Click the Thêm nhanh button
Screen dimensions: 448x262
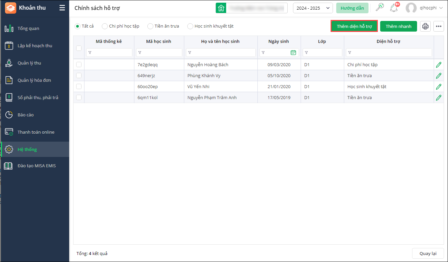pos(398,26)
